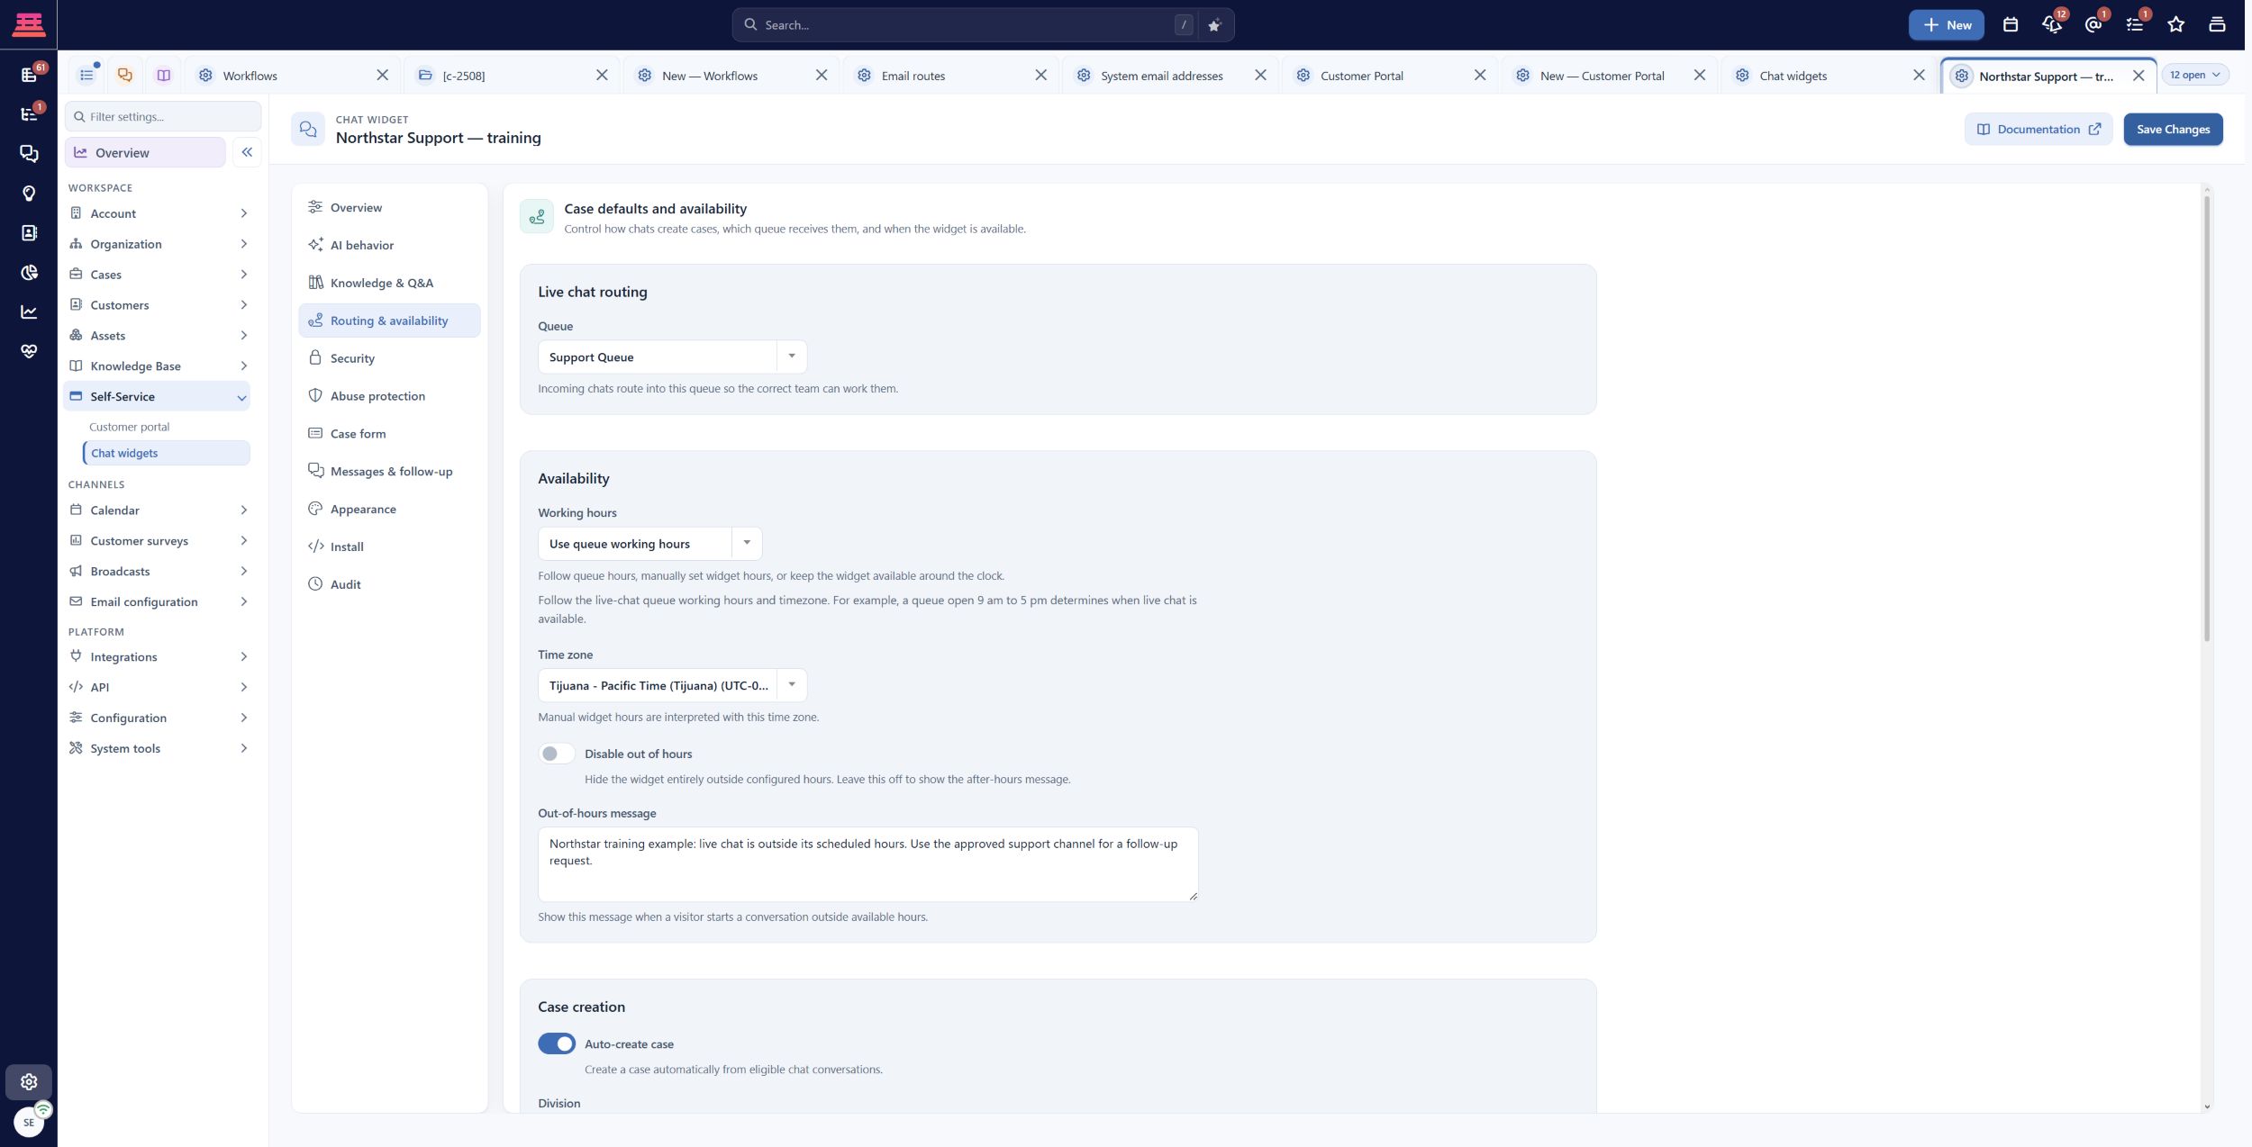Viewport: 2252px width, 1147px height.
Task: Click the search bar's pinned star icon
Action: pos(1213,25)
